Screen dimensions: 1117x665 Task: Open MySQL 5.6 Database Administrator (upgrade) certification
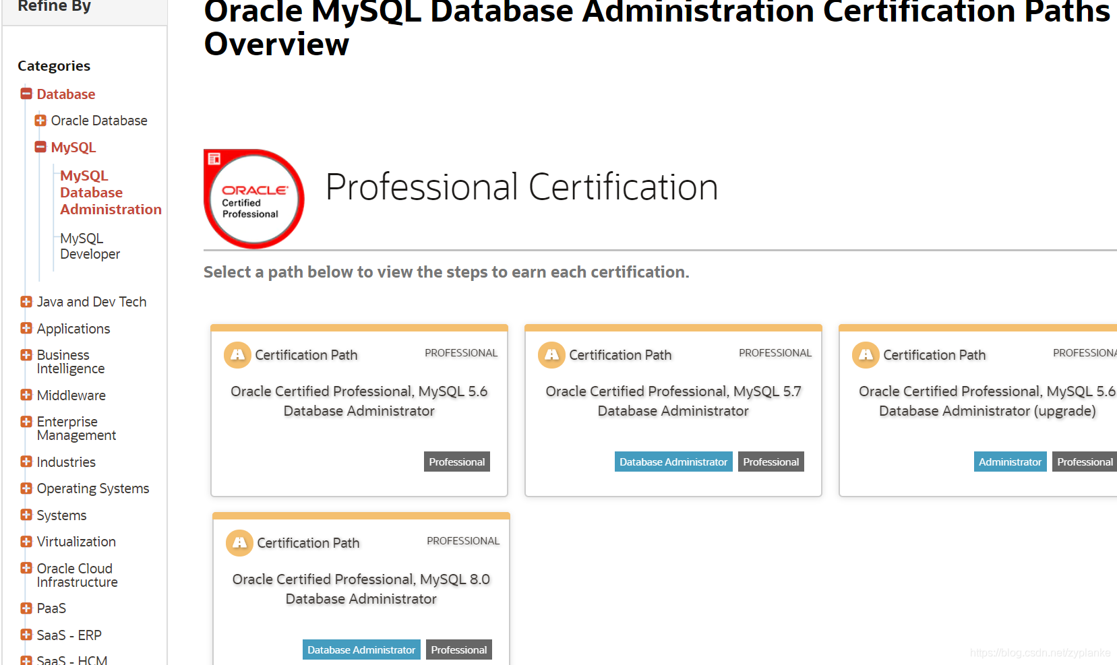[987, 401]
